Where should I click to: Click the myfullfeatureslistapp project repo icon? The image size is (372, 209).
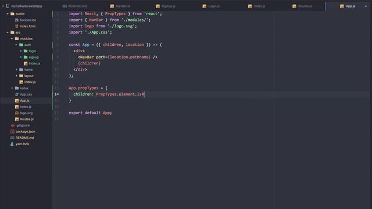click(8, 6)
